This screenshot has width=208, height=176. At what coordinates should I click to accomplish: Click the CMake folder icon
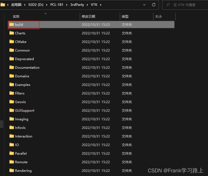coord(12,42)
